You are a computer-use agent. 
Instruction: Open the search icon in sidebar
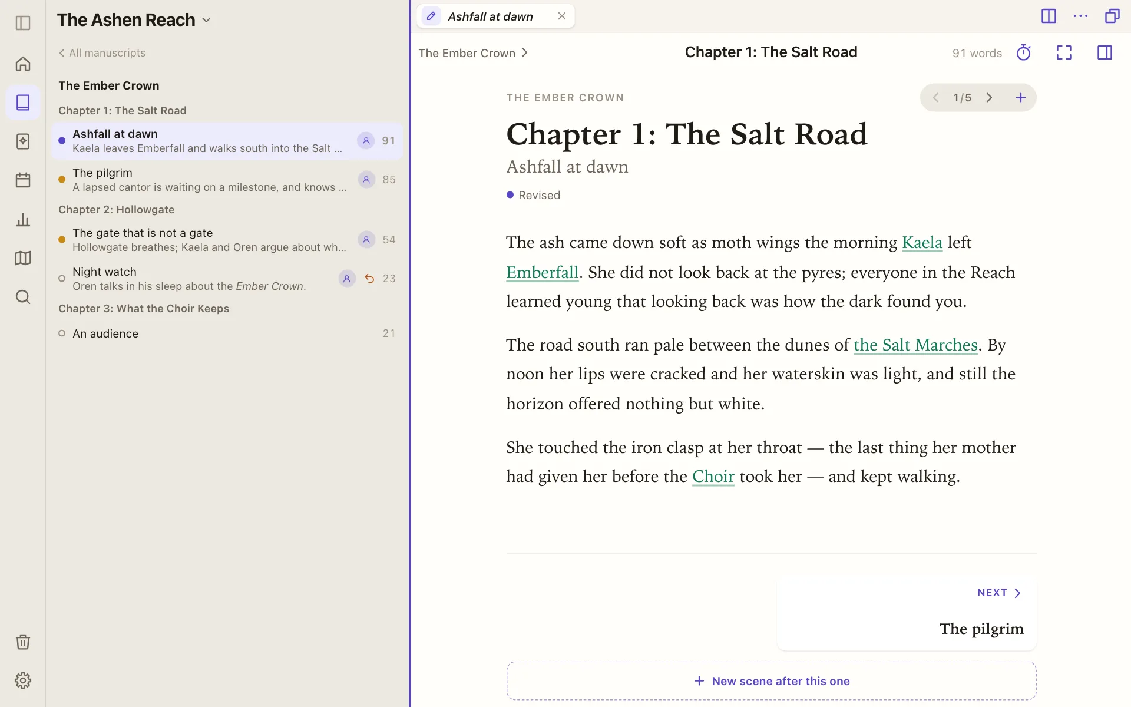[x=23, y=297]
